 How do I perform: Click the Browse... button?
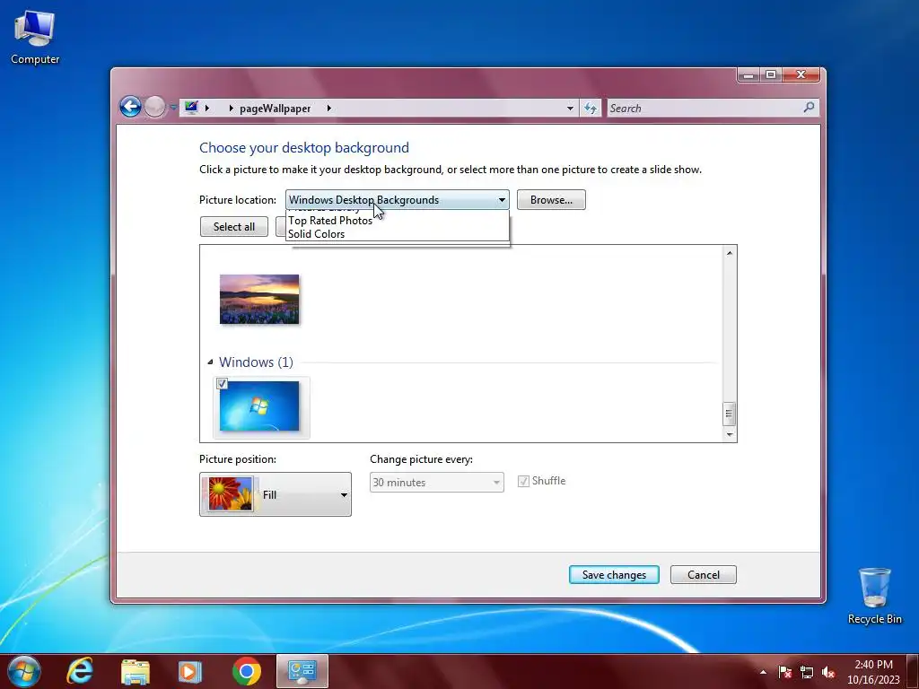point(551,200)
